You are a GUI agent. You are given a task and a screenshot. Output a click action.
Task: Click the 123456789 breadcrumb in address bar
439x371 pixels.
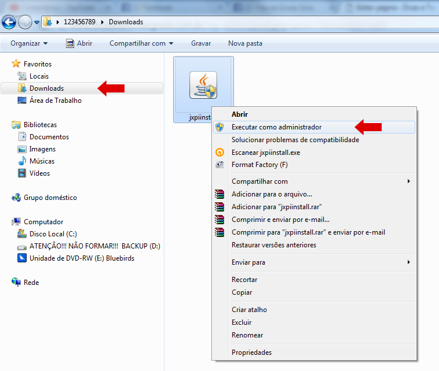click(x=79, y=22)
